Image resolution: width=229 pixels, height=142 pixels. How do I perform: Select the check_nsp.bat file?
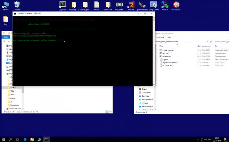(168, 50)
